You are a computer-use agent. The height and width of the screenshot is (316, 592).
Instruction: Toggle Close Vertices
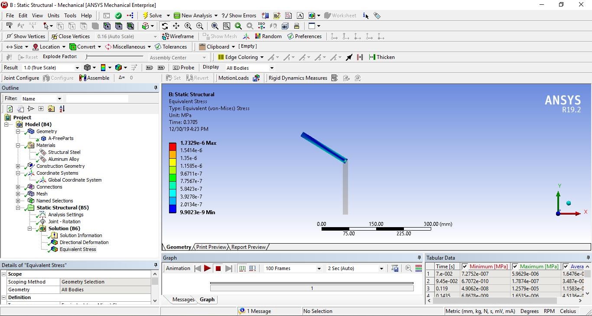click(x=70, y=36)
